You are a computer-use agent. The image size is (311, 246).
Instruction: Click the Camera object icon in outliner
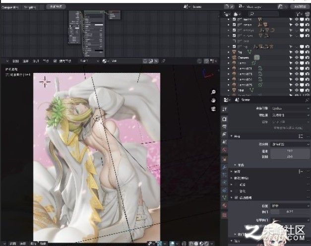[x=234, y=58]
